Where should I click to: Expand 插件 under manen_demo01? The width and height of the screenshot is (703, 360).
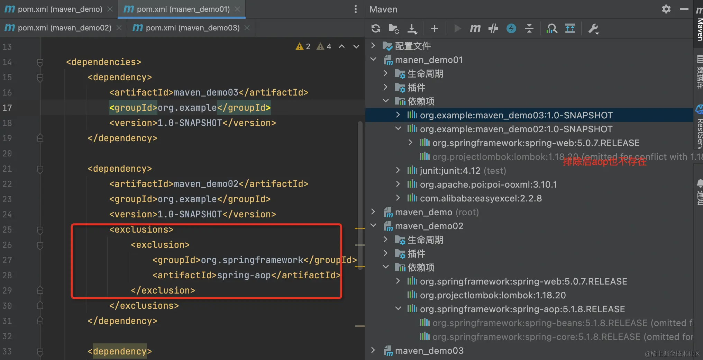pos(385,87)
